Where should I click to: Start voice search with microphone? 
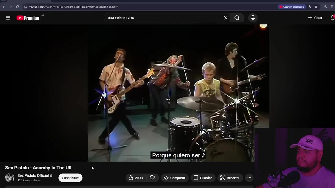coord(253,18)
